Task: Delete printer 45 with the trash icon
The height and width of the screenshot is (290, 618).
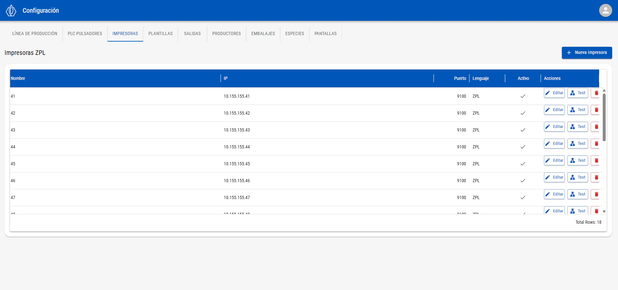Action: click(x=596, y=160)
